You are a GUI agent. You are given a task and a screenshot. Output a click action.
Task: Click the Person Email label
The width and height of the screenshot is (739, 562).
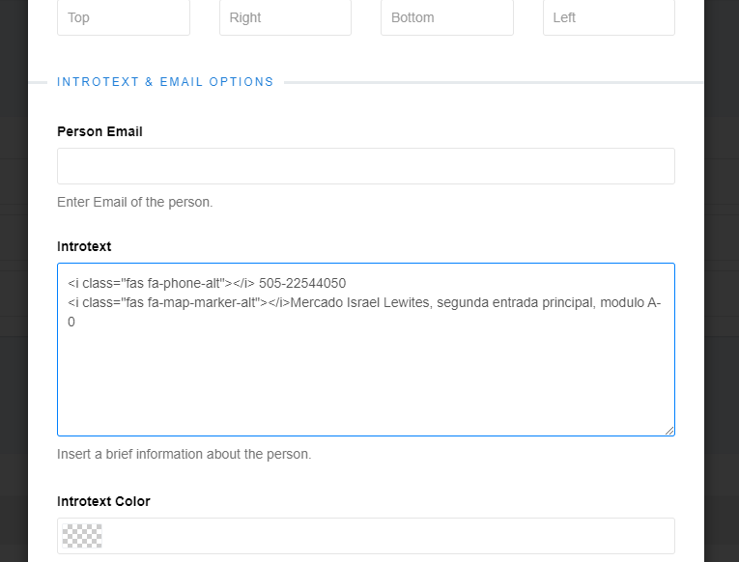click(99, 131)
